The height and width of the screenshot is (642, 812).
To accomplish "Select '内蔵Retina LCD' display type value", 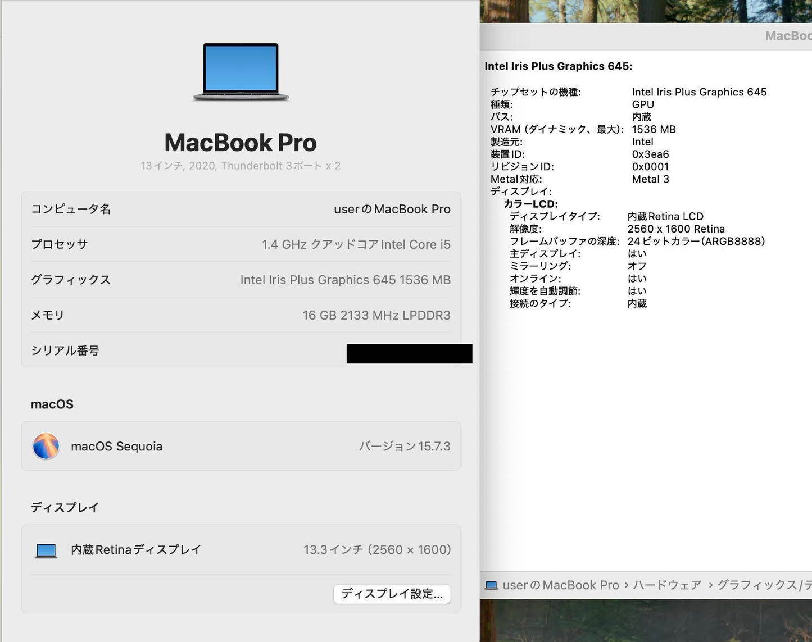I will coord(665,217).
